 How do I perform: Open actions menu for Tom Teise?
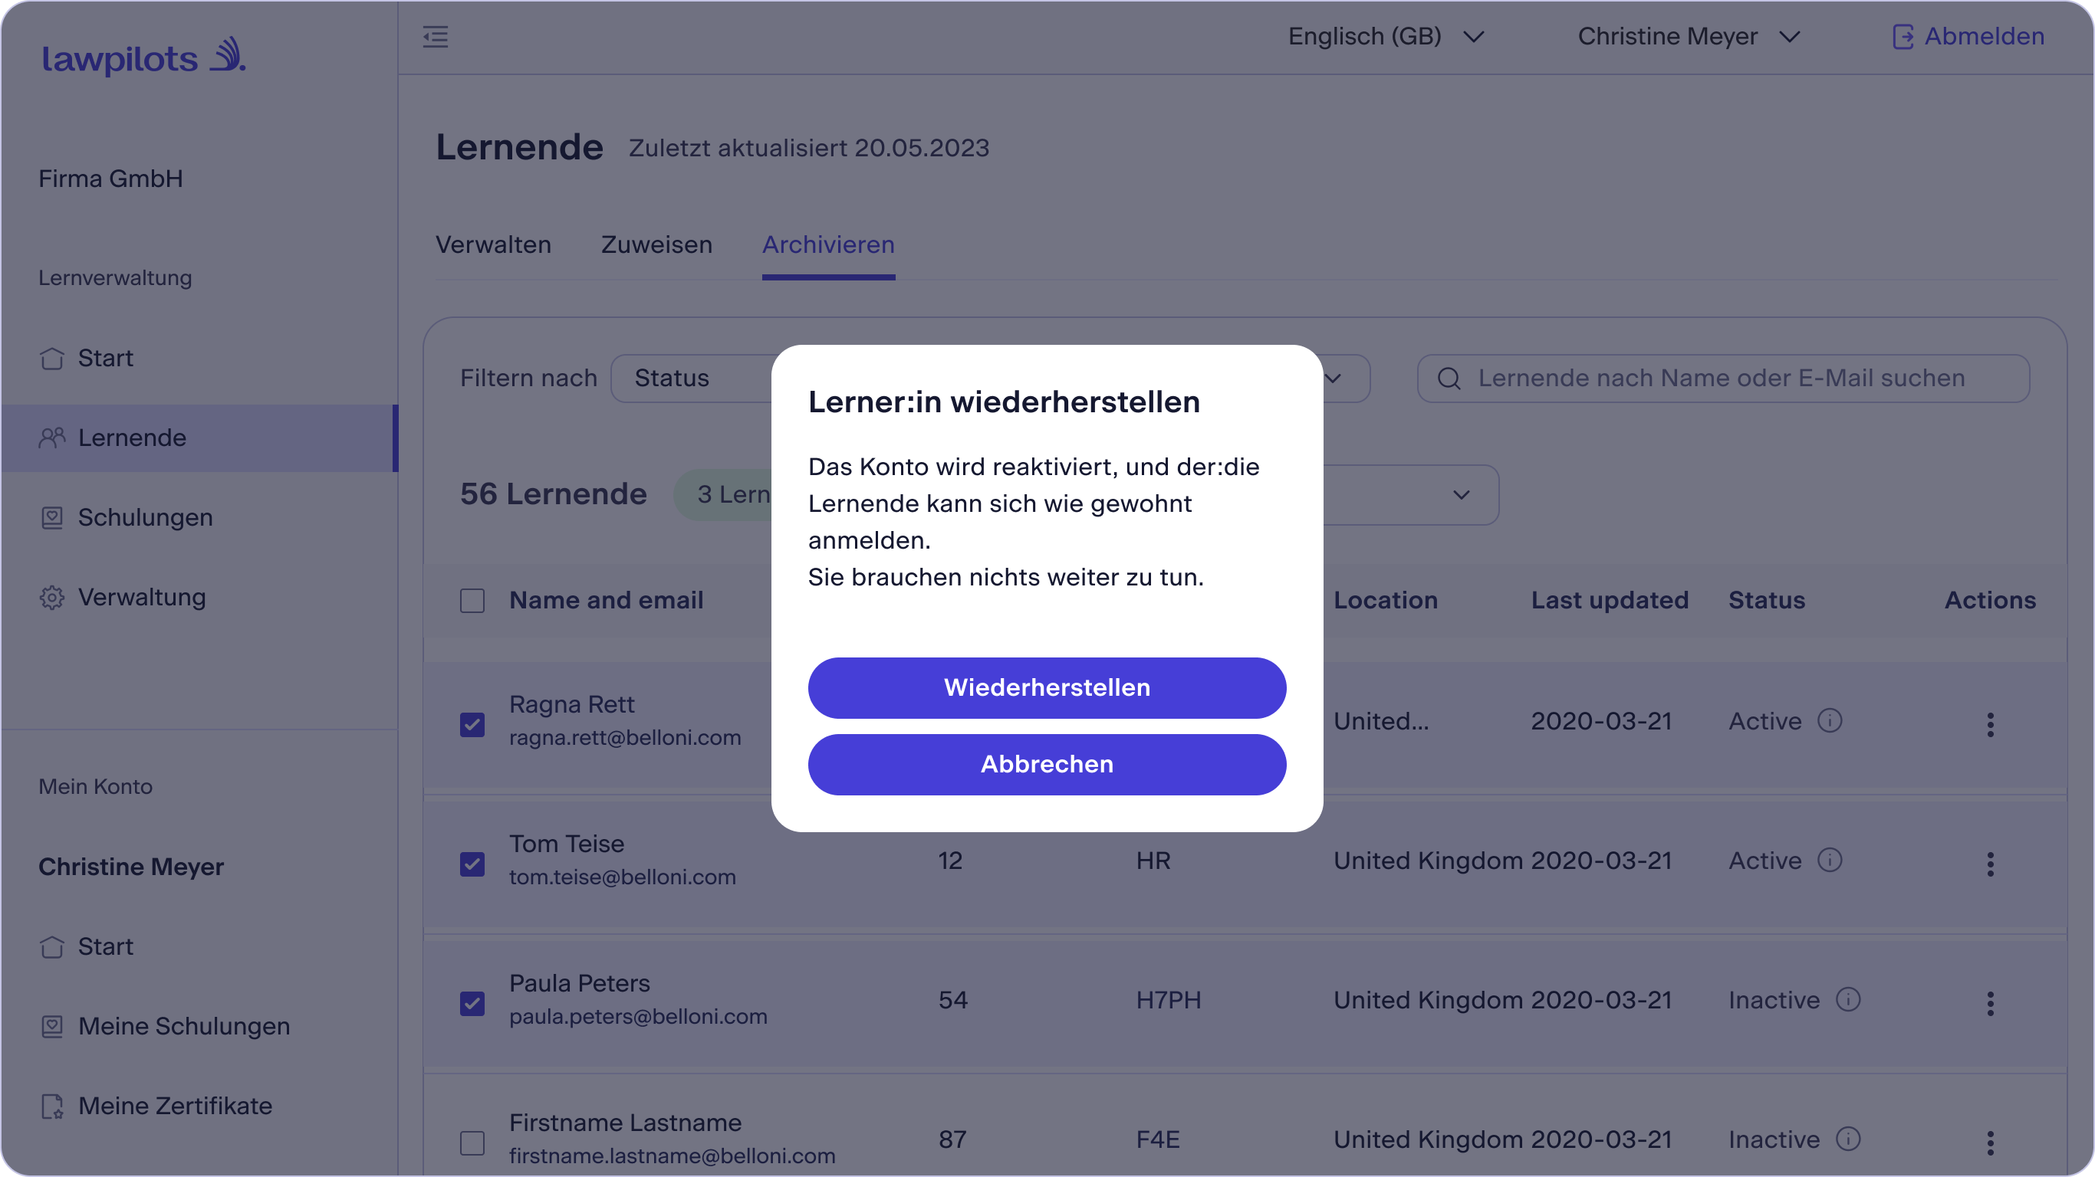(1990, 864)
